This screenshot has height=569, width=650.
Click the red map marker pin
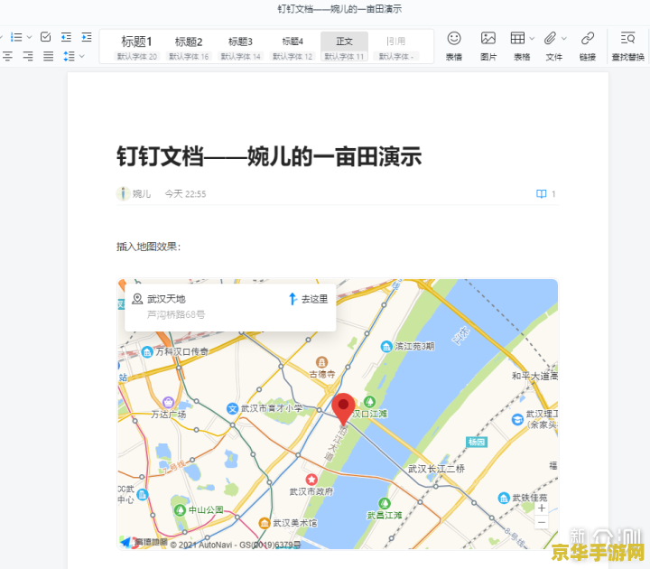tap(343, 409)
